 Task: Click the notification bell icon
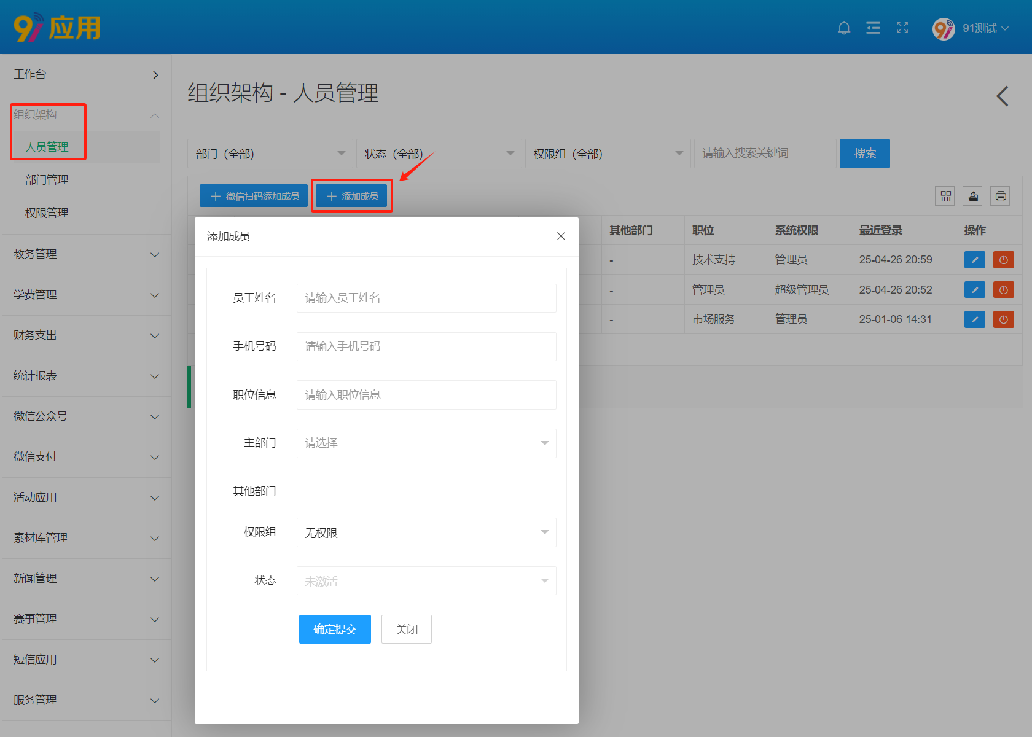point(844,28)
